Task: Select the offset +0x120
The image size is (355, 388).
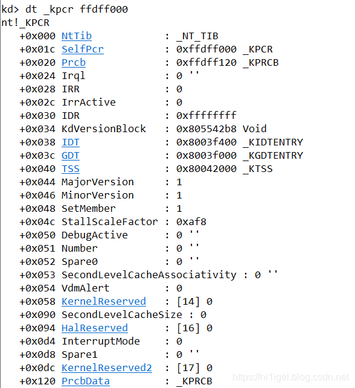Action: (37, 381)
